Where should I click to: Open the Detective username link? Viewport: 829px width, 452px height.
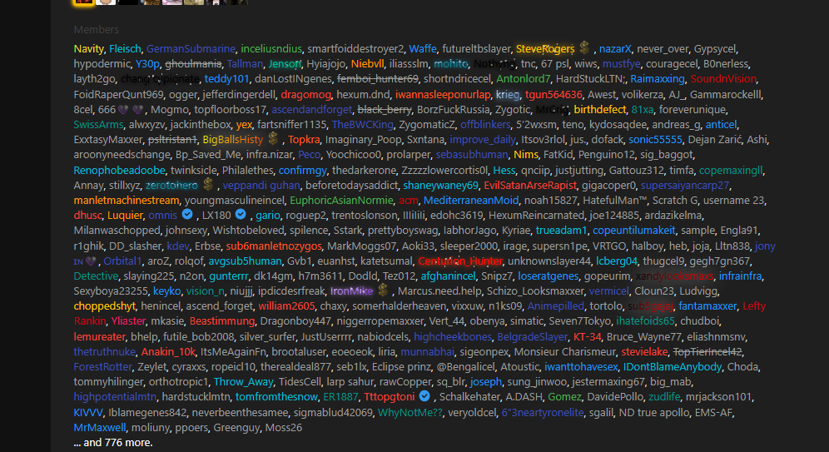tap(96, 276)
